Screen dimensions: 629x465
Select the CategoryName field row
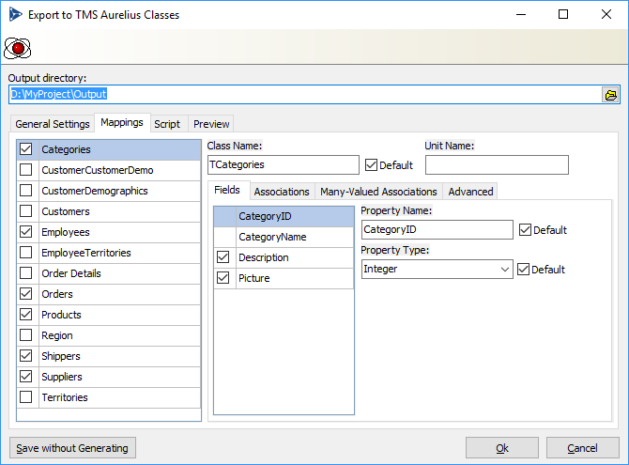tap(284, 237)
